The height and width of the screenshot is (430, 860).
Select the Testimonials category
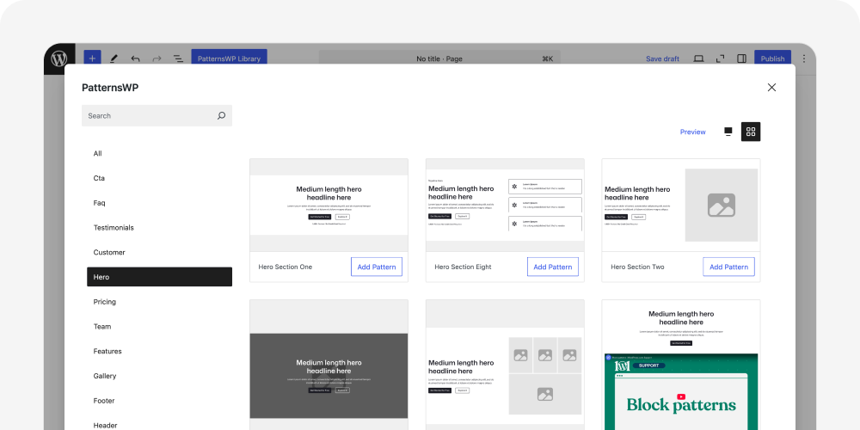[x=160, y=228]
